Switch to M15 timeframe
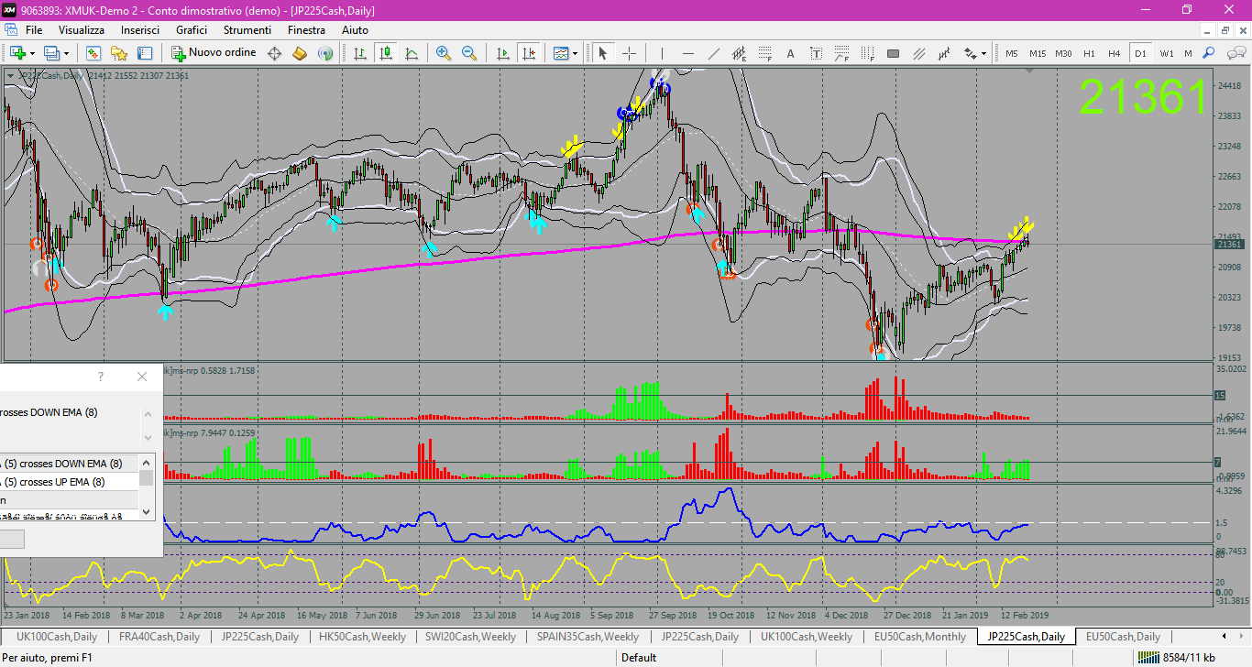 [1038, 53]
